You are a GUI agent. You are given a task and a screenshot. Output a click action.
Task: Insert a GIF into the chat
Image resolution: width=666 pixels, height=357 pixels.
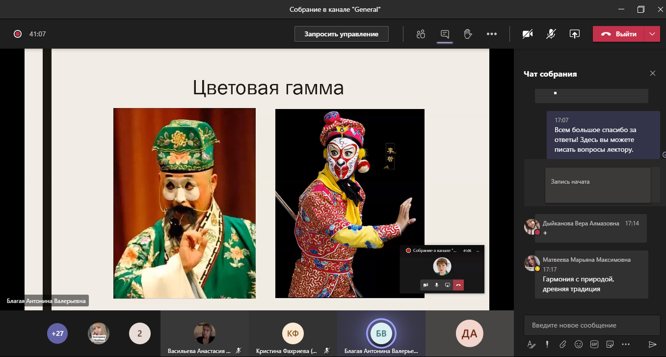[594, 344]
